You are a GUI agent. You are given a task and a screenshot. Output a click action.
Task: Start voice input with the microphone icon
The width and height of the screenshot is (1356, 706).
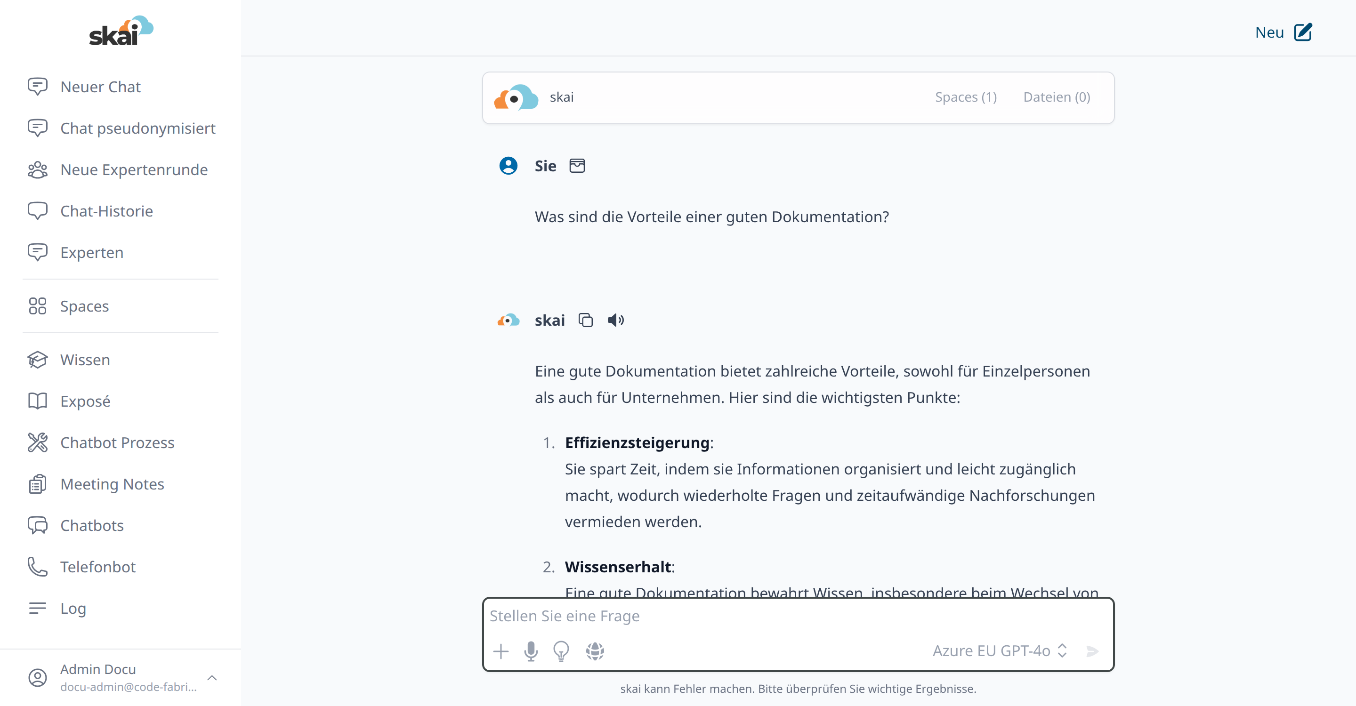tap(531, 651)
